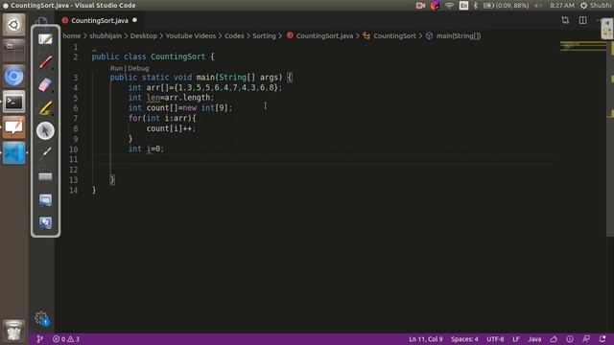Click the thumbs-up icon in status bar
Image resolution: width=614 pixels, height=345 pixels.
[554, 339]
